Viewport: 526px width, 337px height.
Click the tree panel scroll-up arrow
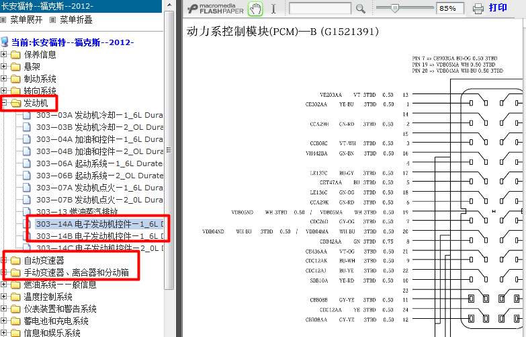[x=169, y=5]
